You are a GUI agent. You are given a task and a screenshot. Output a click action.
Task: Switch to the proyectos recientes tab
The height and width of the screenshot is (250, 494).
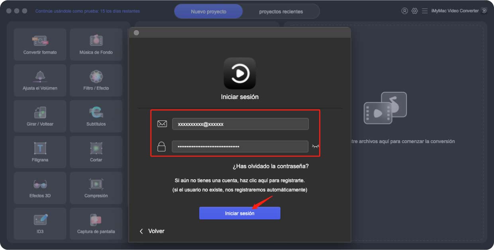[x=281, y=12]
